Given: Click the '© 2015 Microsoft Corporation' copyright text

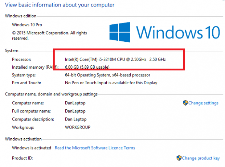Looking at the screenshot, I should 49,36.
